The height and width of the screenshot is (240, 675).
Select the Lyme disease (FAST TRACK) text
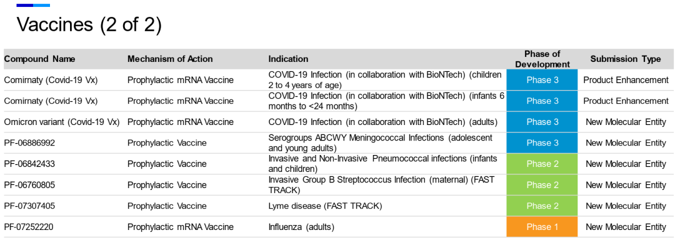[325, 206]
